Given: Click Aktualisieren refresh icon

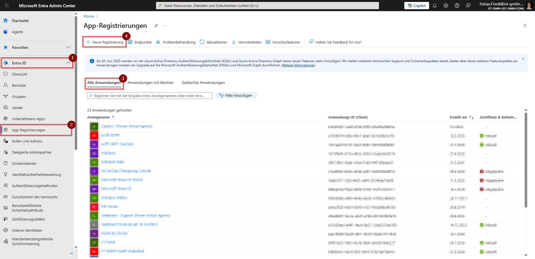Looking at the screenshot, I should (x=202, y=42).
